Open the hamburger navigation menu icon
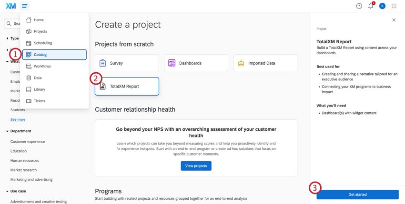 click(25, 6)
